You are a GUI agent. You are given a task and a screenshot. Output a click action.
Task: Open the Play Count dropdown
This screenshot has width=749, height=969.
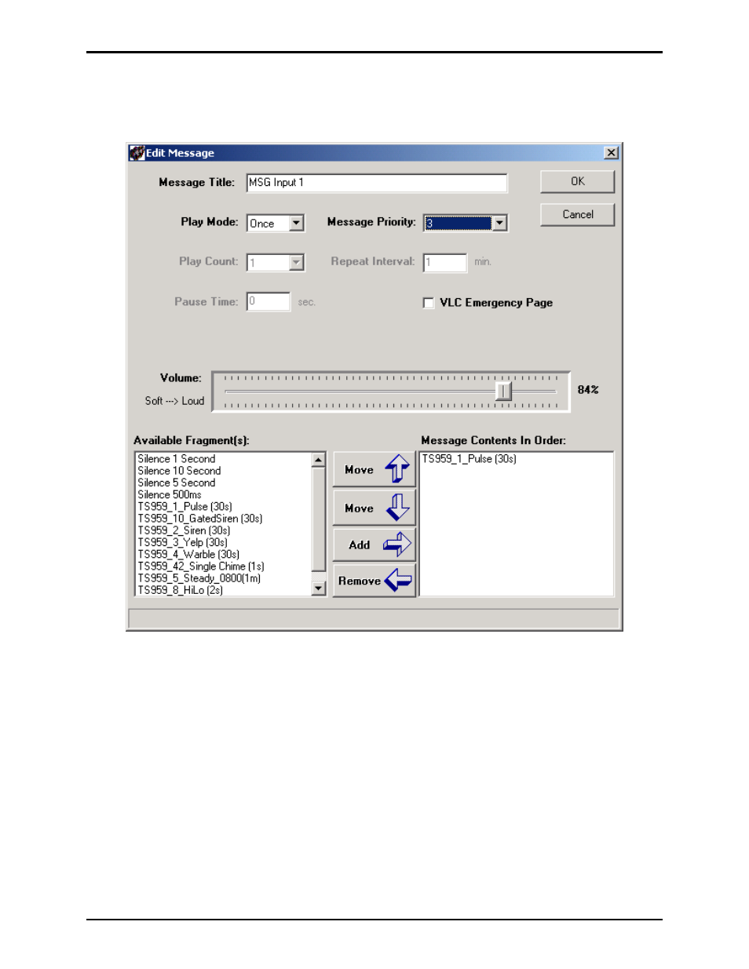click(296, 263)
